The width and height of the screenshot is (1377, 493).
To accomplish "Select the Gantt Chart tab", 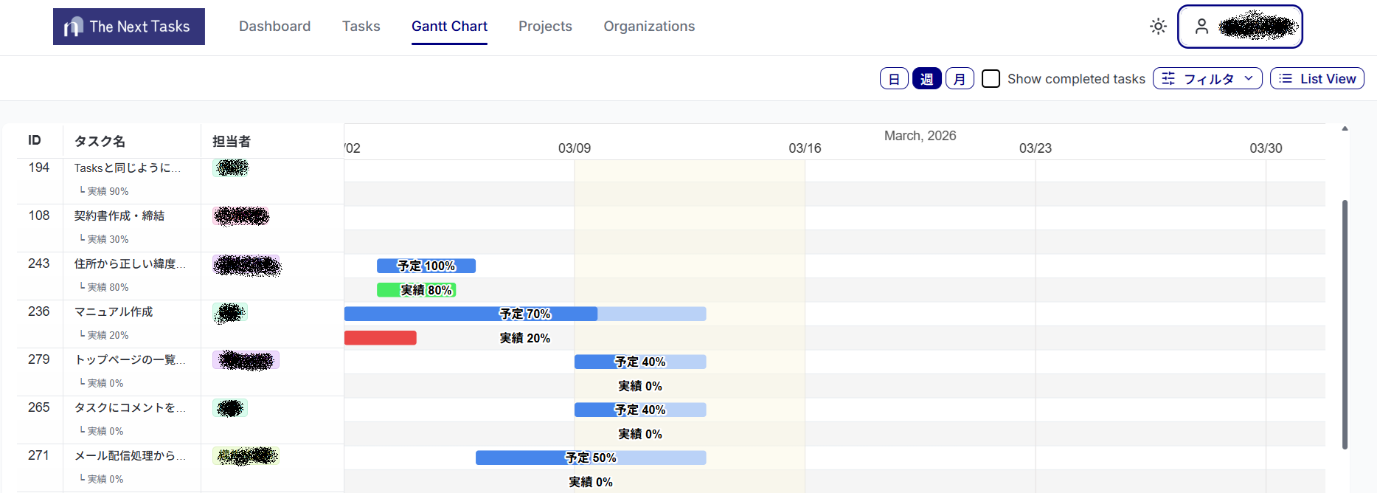I will click(449, 27).
